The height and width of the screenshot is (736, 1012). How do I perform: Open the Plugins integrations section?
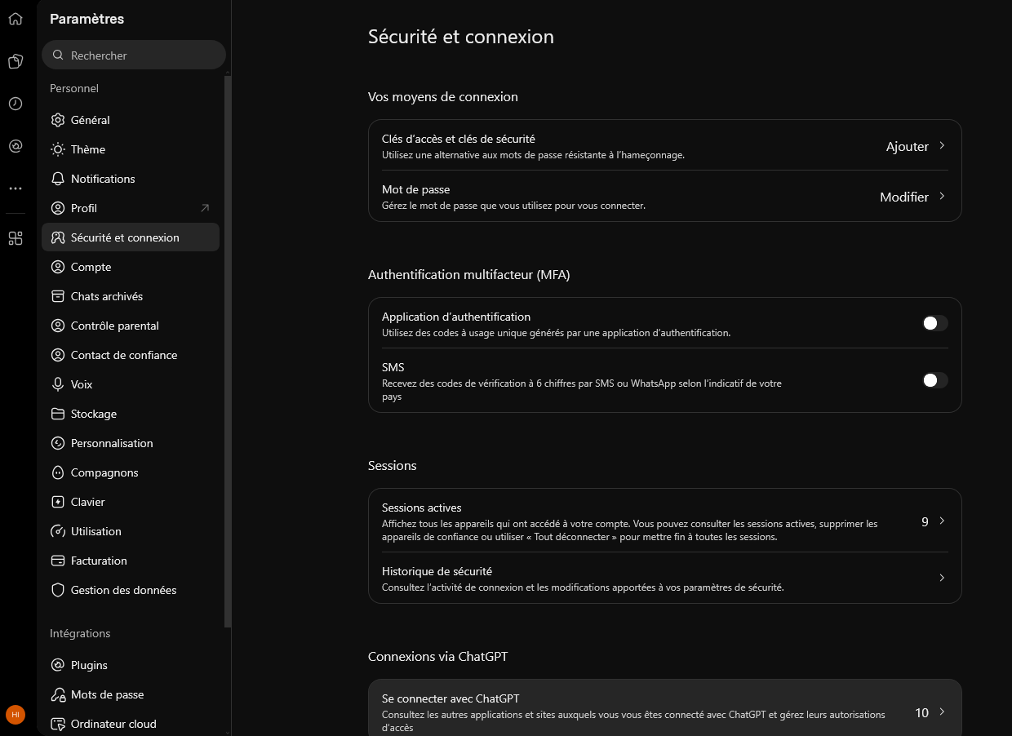(x=131, y=665)
